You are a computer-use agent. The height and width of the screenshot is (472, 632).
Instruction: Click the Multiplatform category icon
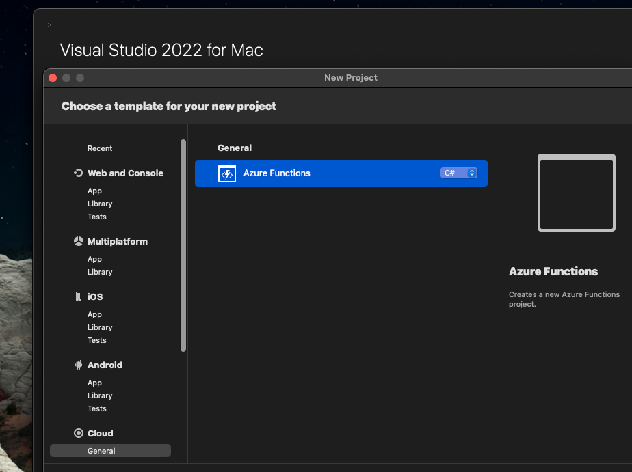click(x=79, y=241)
